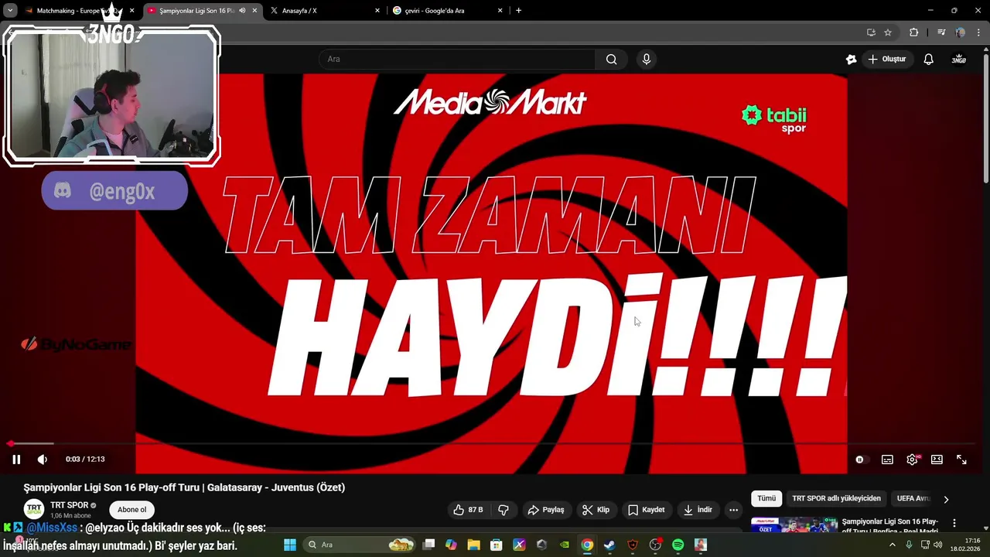Open the Benfica - Real Madrid recommended thumbnail
Image resolution: width=990 pixels, height=557 pixels.
pyautogui.click(x=794, y=525)
